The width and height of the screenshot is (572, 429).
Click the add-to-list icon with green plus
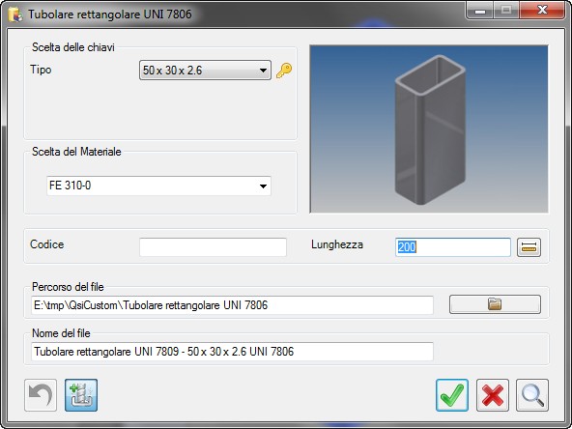[x=81, y=395]
